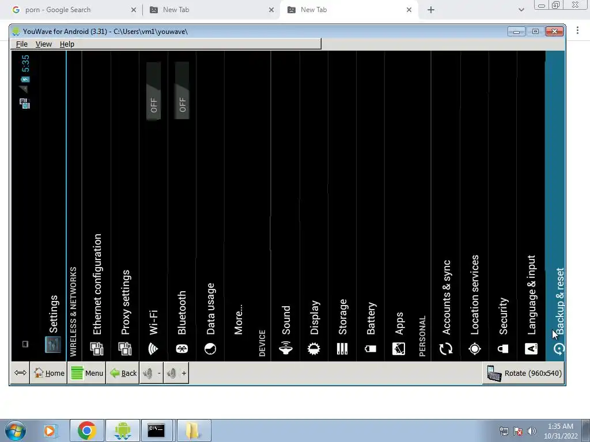
Task: Open the Windows Start menu
Action: click(16, 430)
